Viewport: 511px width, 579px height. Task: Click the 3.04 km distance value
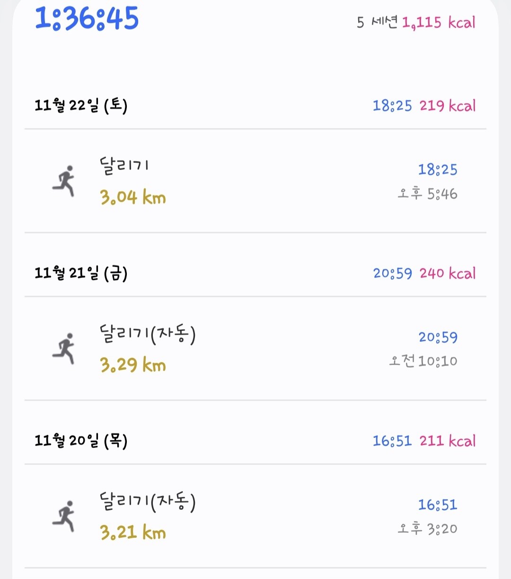pyautogui.click(x=133, y=197)
